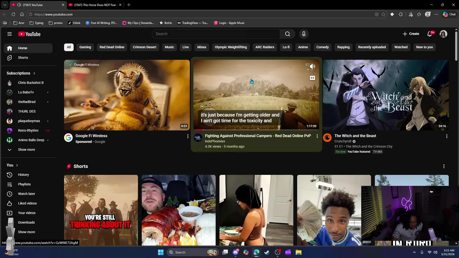Select the Crimson Desert chip

(145, 47)
